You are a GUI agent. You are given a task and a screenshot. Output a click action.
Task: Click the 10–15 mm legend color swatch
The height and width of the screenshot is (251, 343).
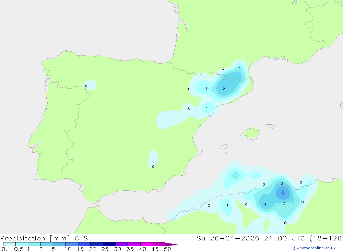pyautogui.click(x=72, y=244)
